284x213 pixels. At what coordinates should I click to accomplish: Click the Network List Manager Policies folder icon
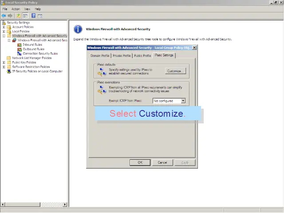tap(9, 58)
